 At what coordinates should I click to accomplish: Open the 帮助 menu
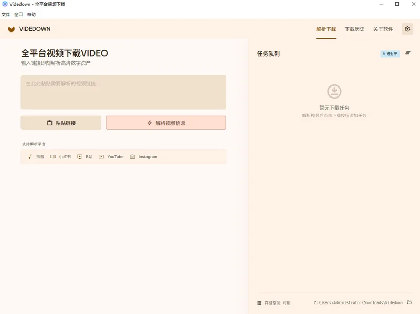point(31,15)
